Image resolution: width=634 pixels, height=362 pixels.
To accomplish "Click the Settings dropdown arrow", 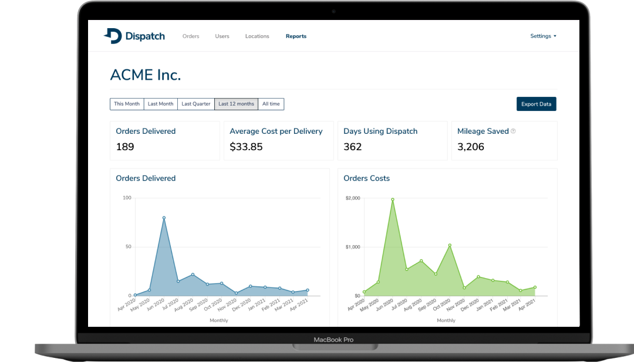I will point(554,36).
